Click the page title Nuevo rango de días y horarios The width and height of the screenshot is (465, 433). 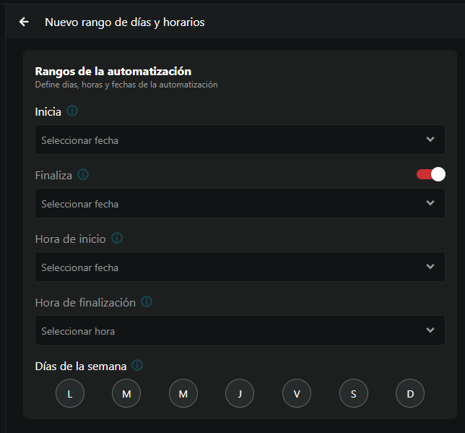pyautogui.click(x=125, y=22)
